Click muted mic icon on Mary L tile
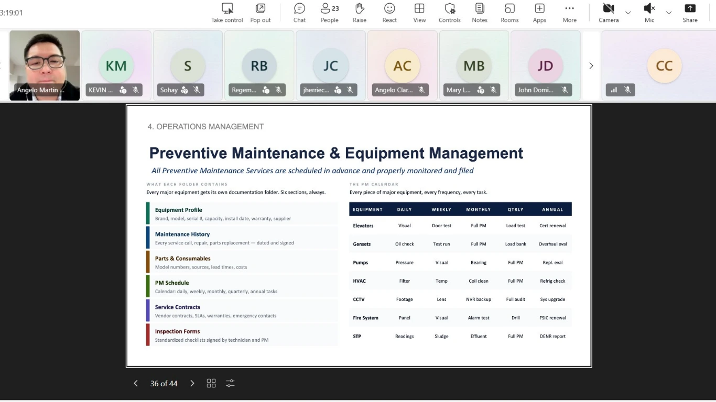The width and height of the screenshot is (716, 402). [x=493, y=90]
